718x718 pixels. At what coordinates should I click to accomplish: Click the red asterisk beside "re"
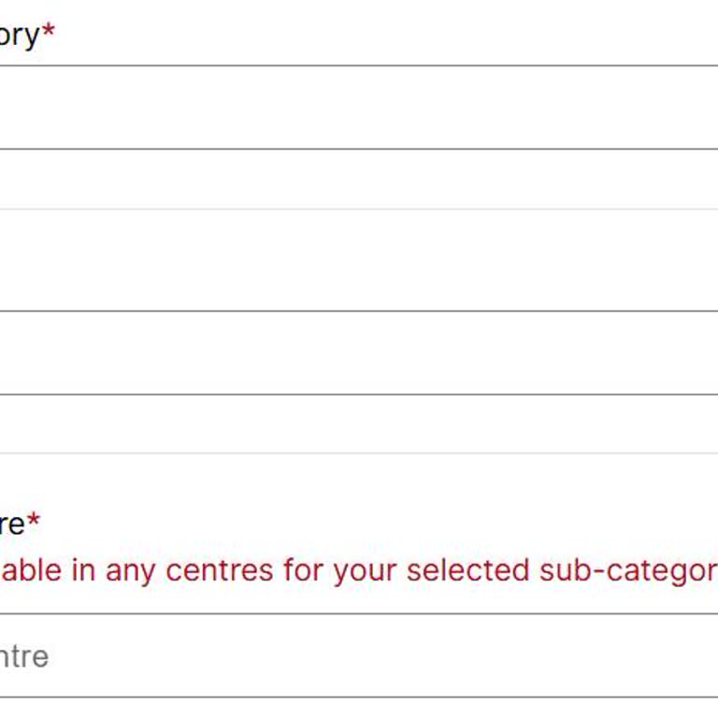34,522
